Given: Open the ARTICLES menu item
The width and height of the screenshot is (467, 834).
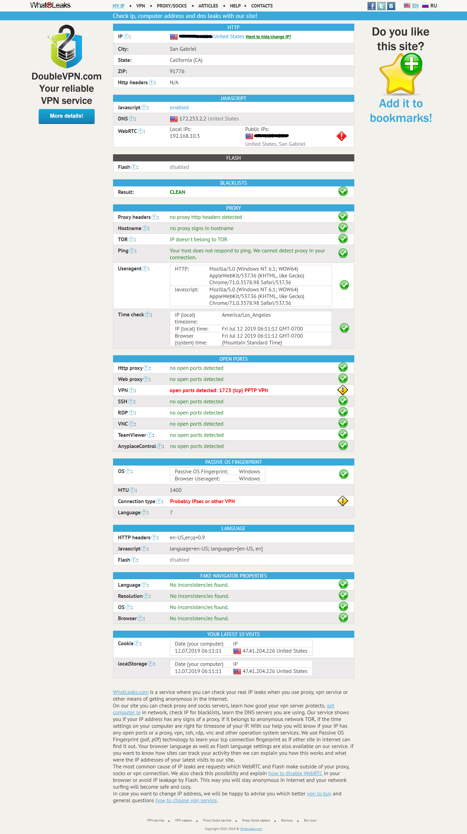Looking at the screenshot, I should pyautogui.click(x=208, y=6).
